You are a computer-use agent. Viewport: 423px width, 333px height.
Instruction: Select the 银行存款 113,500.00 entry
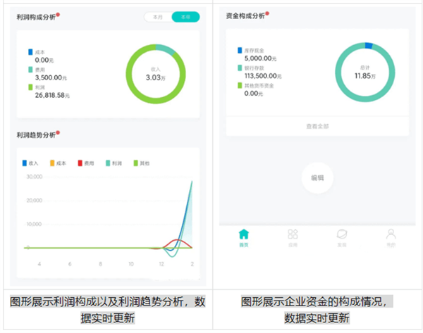(x=258, y=74)
